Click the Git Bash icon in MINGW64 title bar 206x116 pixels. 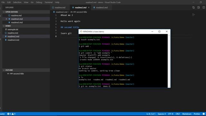point(81,32)
